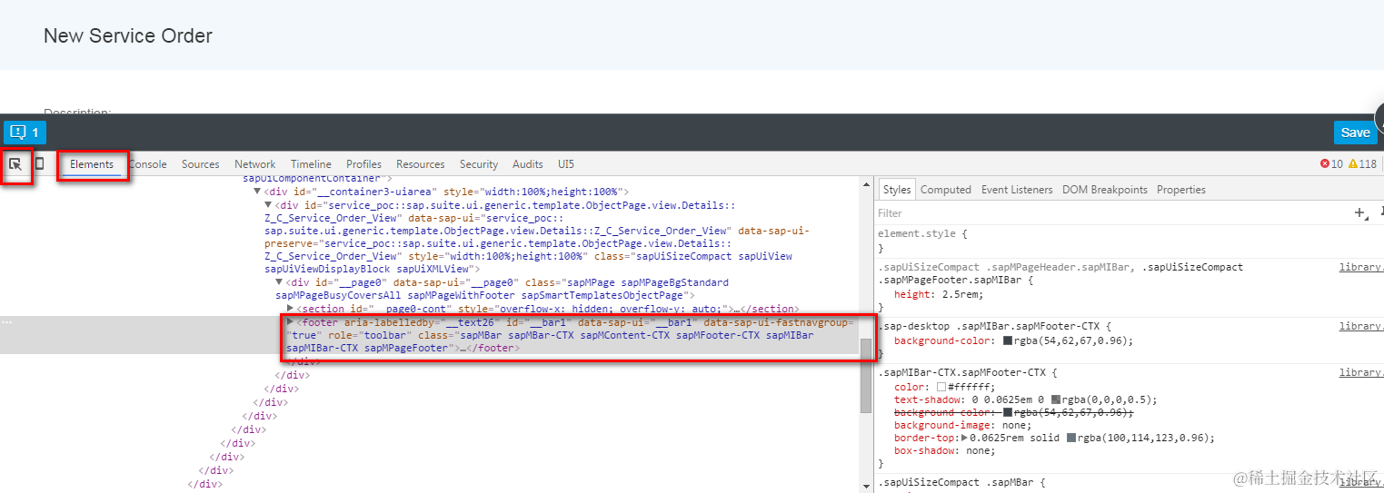Collapse the __container3-uiarea div node
Viewport: 1384px width, 493px height.
click(257, 192)
